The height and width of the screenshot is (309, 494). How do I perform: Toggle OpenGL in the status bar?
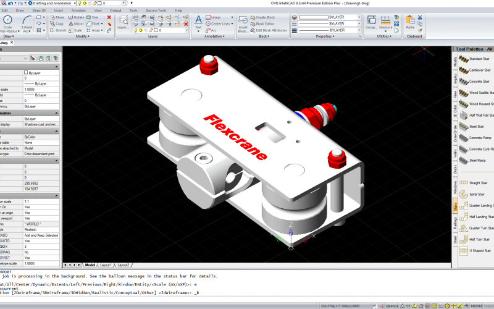click(x=392, y=306)
